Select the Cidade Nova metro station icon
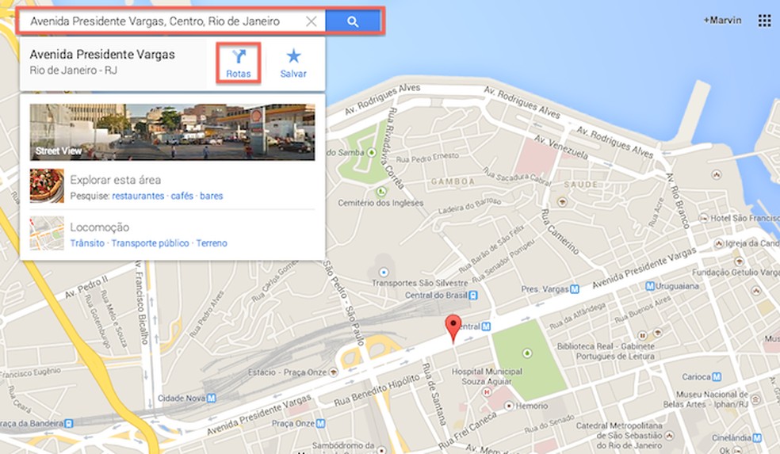Viewport: 780px width, 454px height. (x=212, y=398)
